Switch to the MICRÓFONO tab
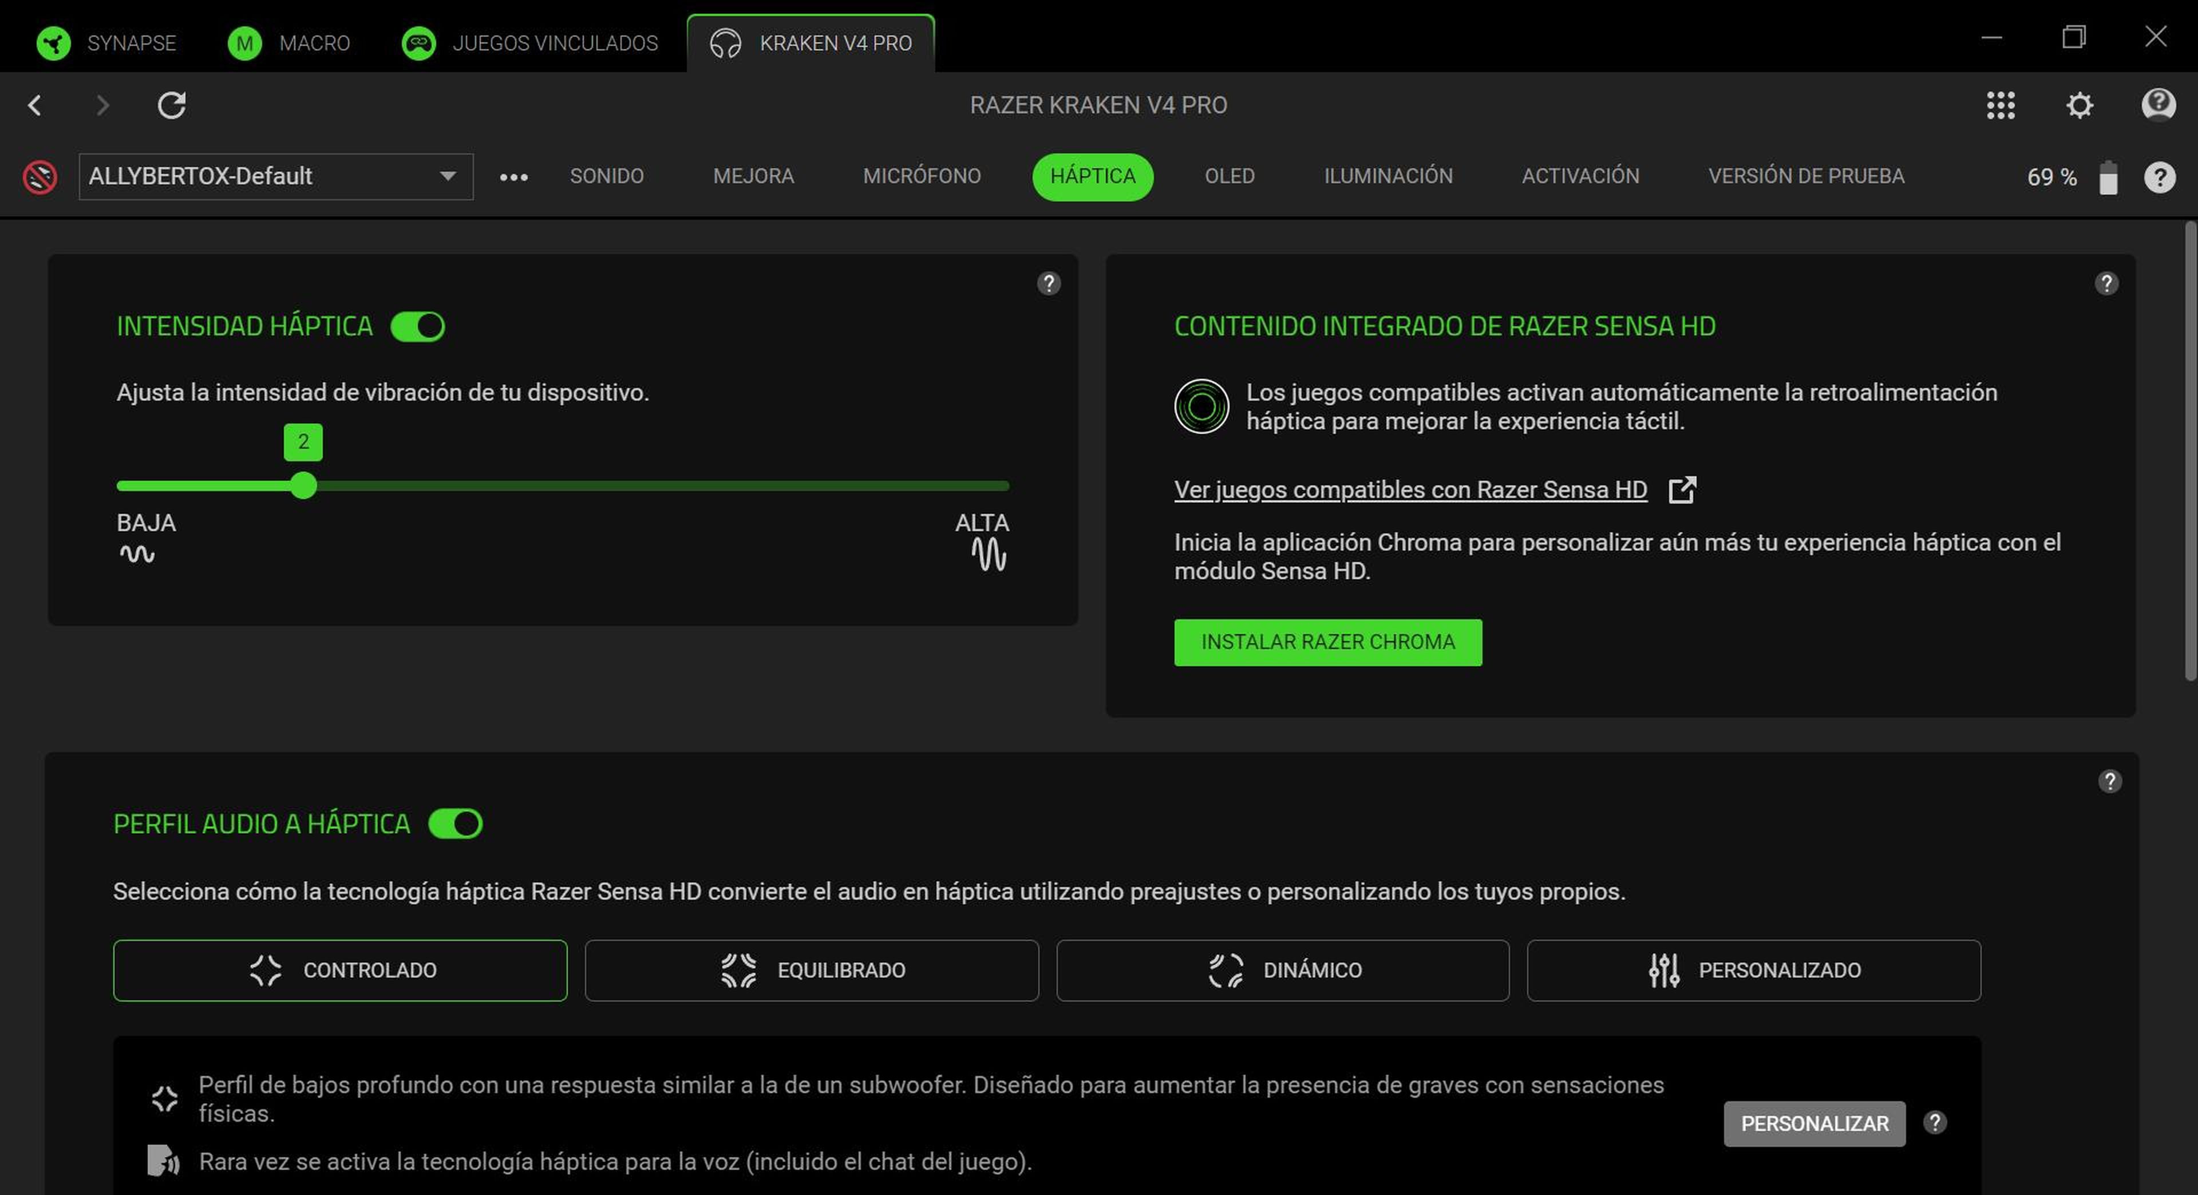Viewport: 2198px width, 1195px height. click(x=922, y=177)
